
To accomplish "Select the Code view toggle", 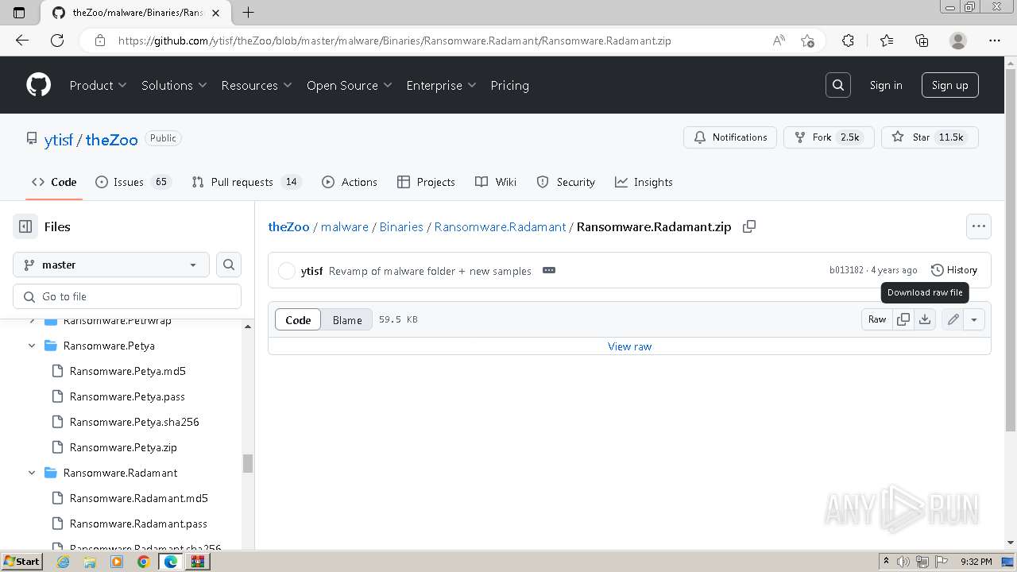I will pyautogui.click(x=298, y=320).
